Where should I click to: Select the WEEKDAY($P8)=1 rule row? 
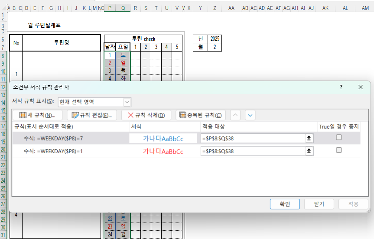(186, 151)
